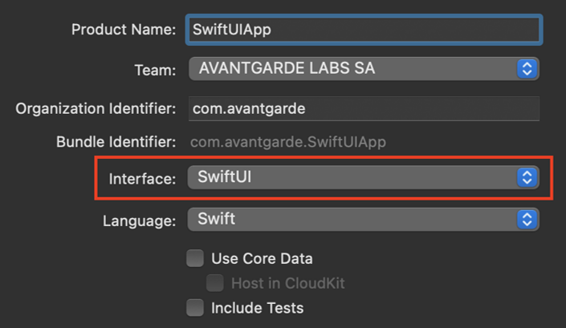This screenshot has height=328, width=566.
Task: Tick the Include Tests checkbox
Action: [x=195, y=308]
